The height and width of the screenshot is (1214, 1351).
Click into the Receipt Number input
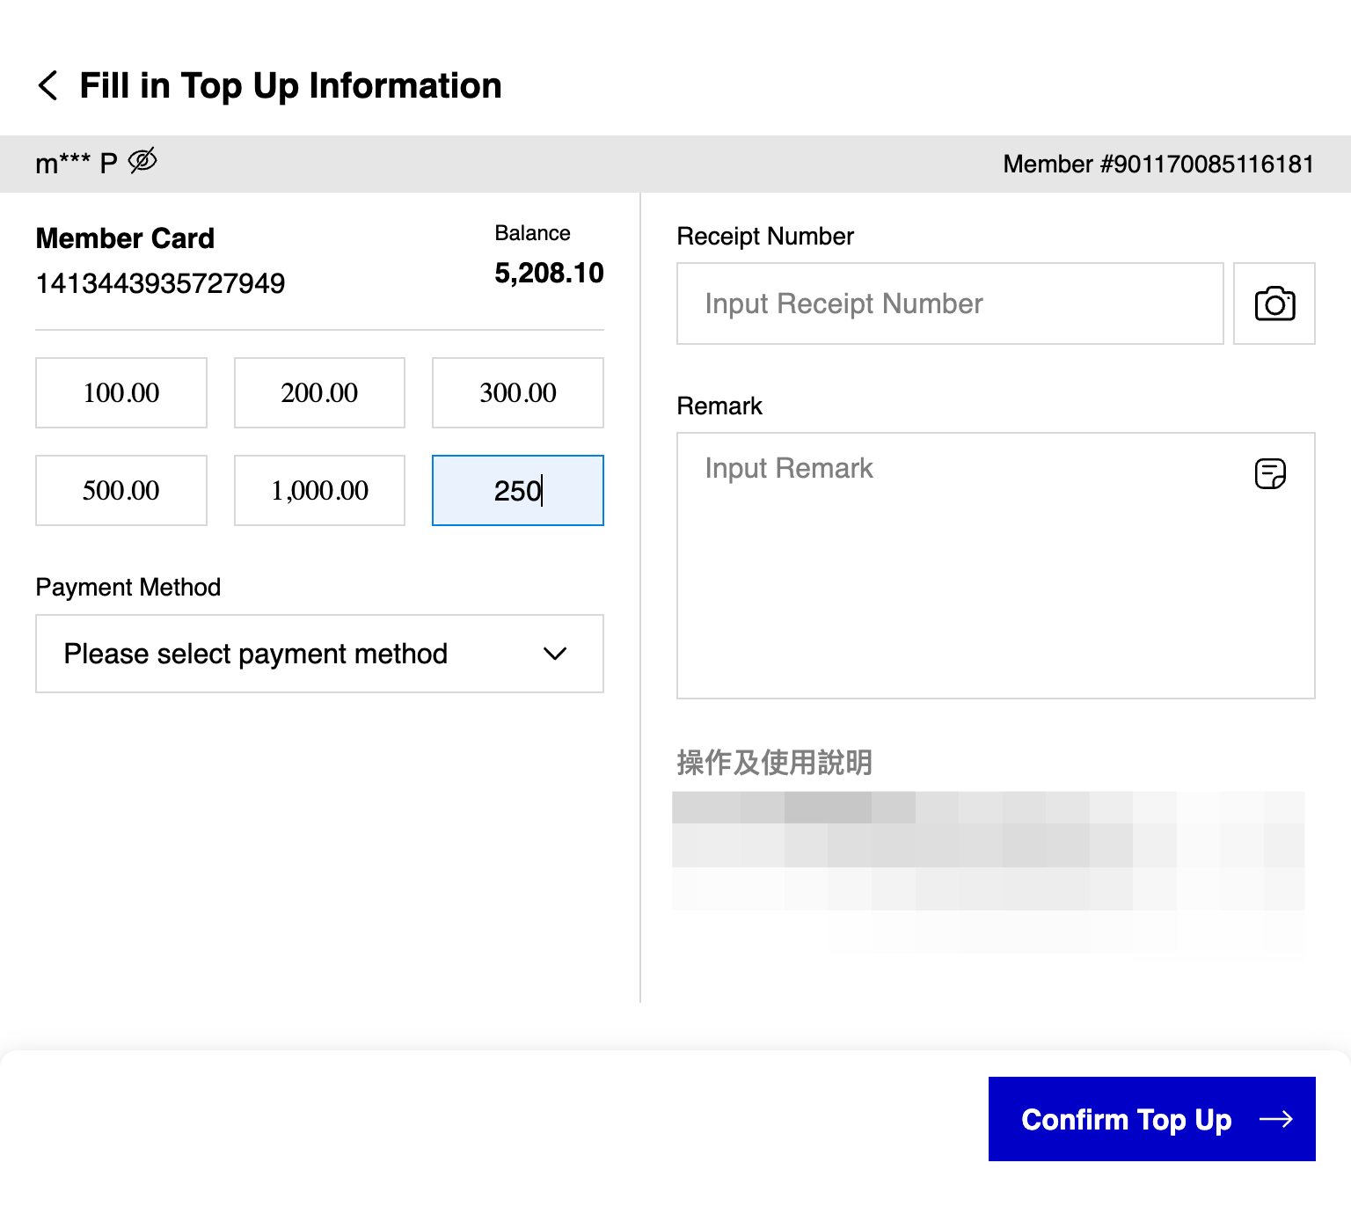pos(950,303)
